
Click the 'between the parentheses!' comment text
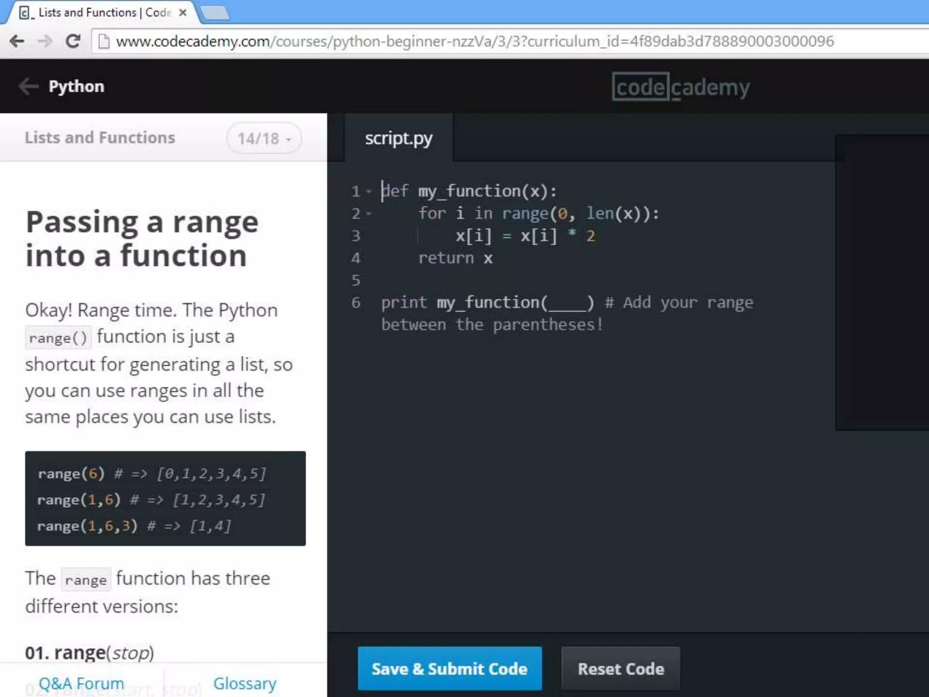click(x=492, y=325)
